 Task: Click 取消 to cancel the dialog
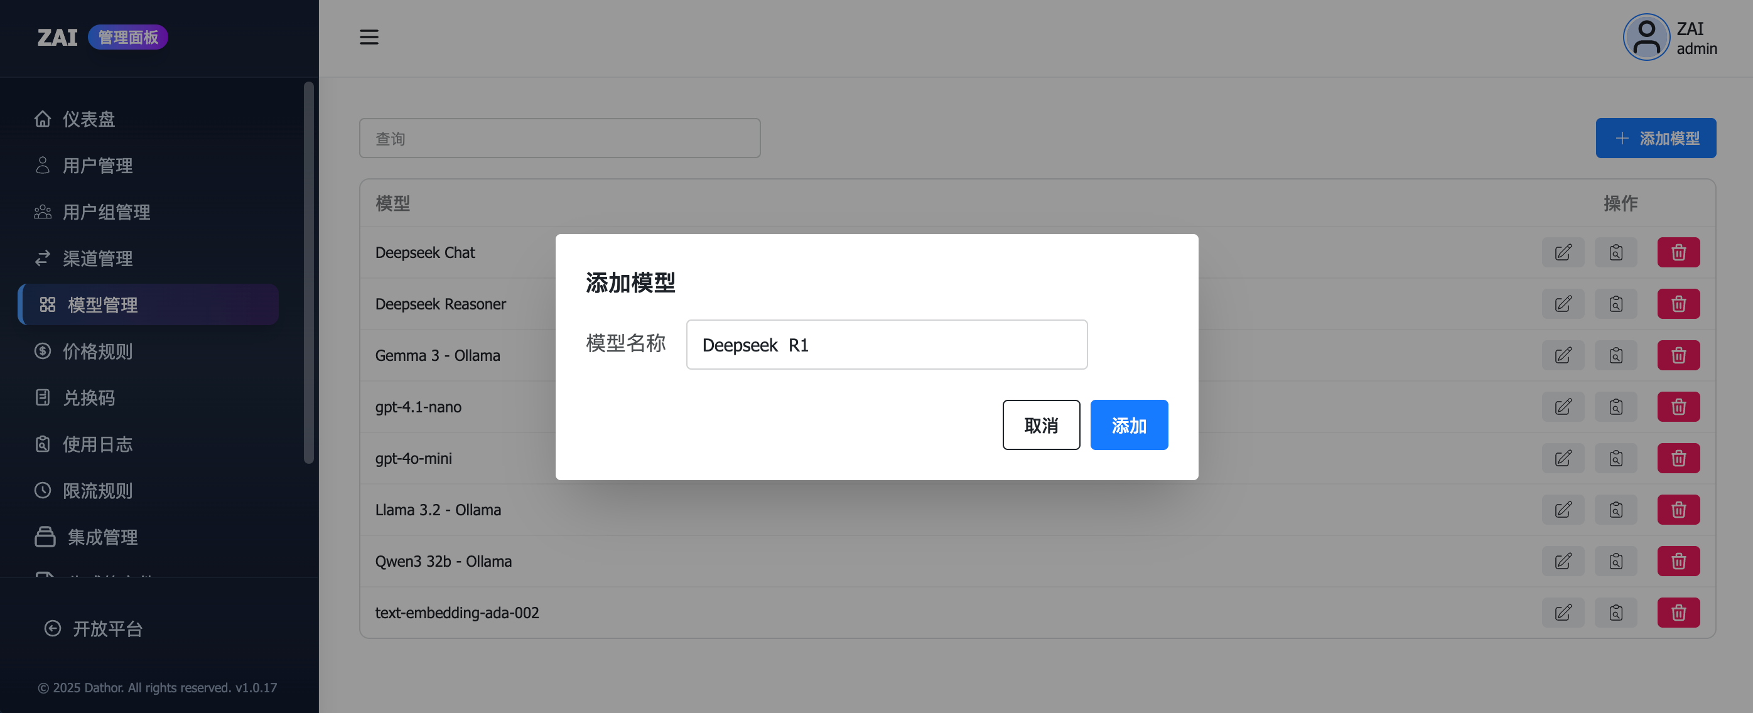tap(1040, 425)
